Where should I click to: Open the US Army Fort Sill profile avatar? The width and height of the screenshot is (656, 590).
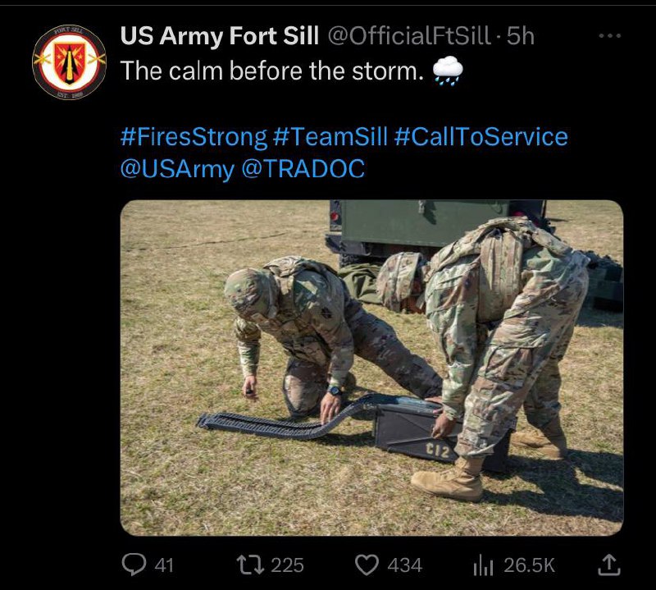click(70, 62)
